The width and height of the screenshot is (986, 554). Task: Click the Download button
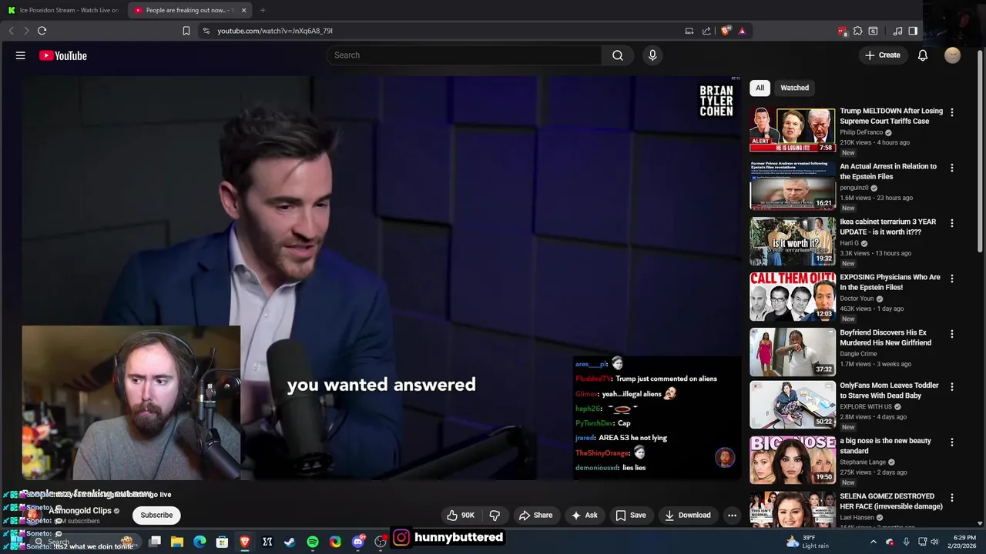[x=688, y=516]
